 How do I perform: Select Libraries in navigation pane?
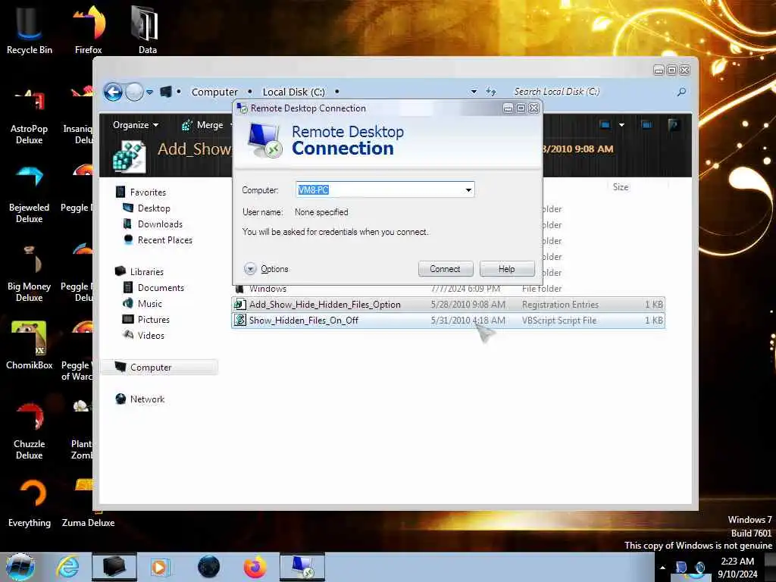(139, 272)
